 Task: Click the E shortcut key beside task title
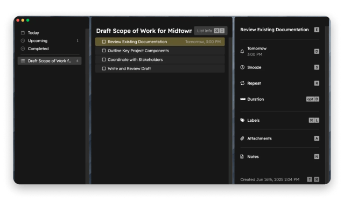[317, 30]
